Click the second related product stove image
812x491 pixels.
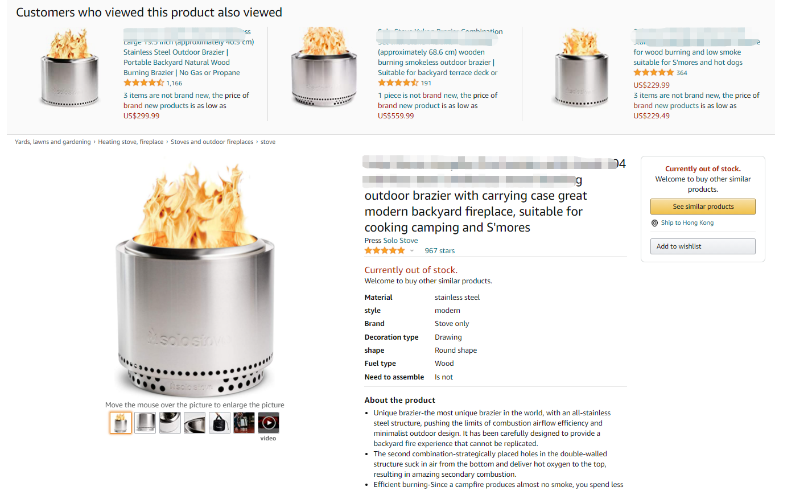coord(324,67)
